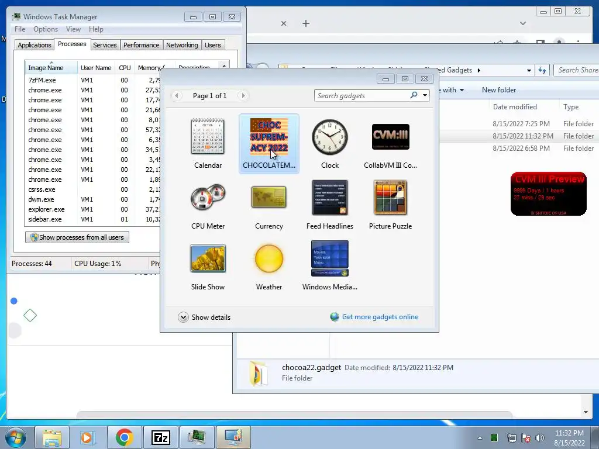This screenshot has width=599, height=449.
Task: Click Show processes from all users
Action: 77,237
